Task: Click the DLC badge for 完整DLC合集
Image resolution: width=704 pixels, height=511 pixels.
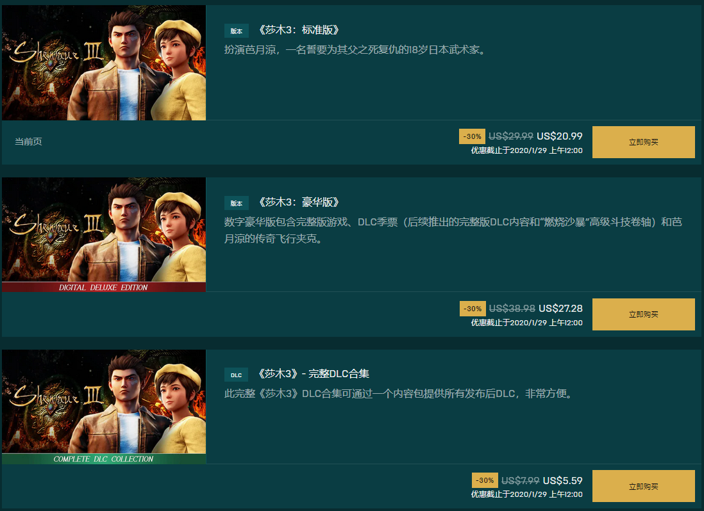Action: 236,375
